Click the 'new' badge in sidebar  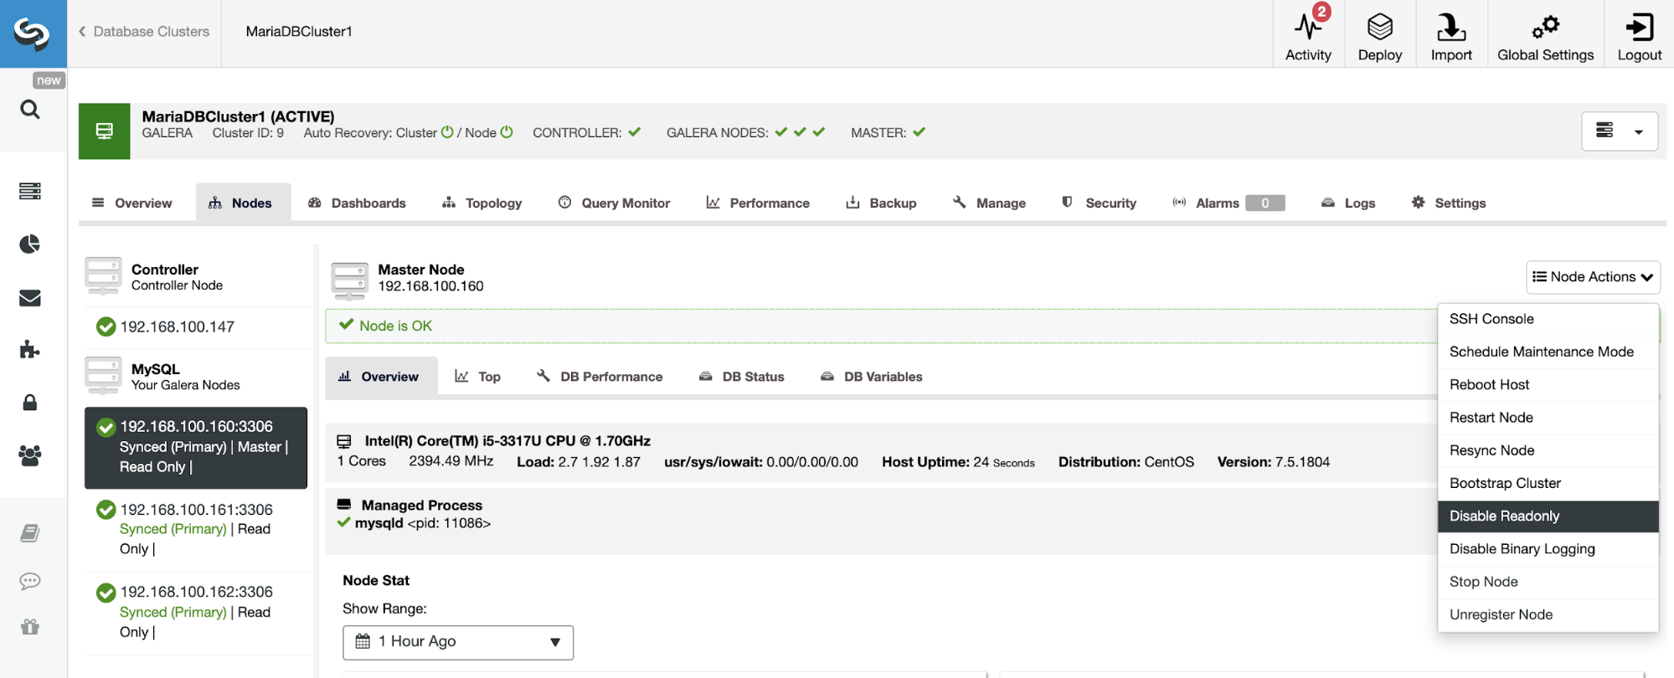coord(49,80)
